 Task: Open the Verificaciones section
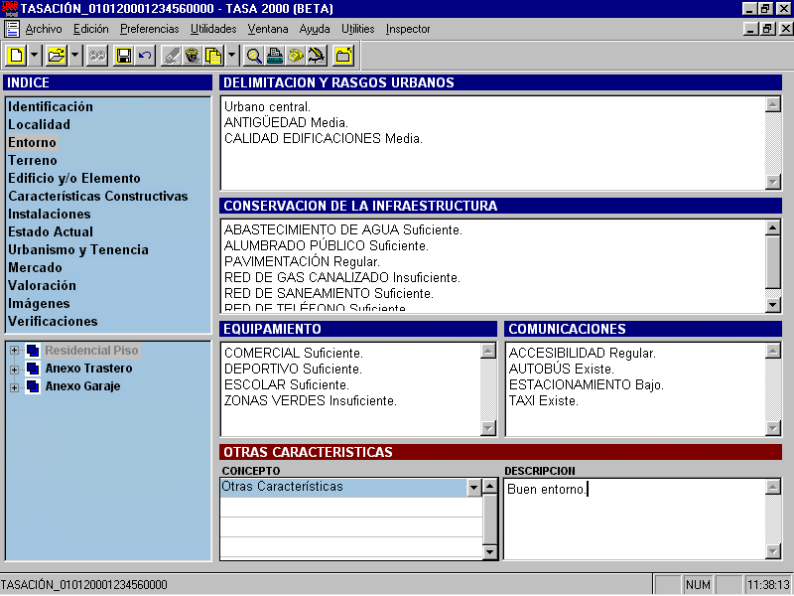53,321
